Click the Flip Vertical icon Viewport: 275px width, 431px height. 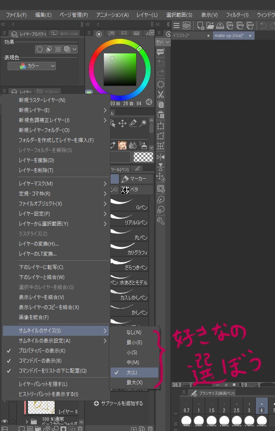pos(160,167)
